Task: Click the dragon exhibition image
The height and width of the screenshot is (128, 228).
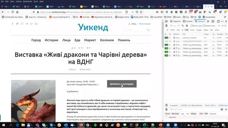Action: pyautogui.click(x=33, y=101)
